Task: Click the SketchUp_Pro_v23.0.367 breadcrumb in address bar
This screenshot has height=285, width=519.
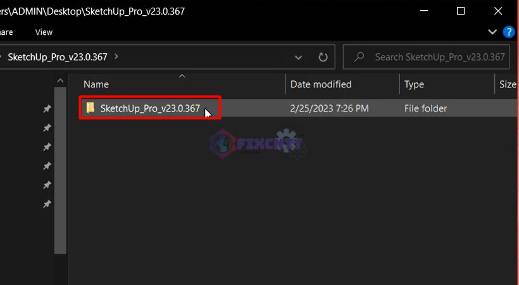Action: [58, 57]
